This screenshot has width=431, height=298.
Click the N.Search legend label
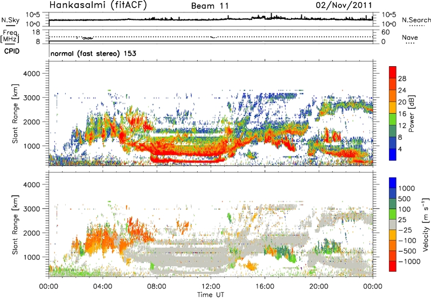pyautogui.click(x=416, y=20)
